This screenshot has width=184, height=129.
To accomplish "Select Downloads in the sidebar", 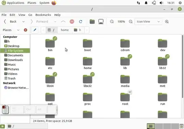I will pyautogui.click(x=15, y=60).
